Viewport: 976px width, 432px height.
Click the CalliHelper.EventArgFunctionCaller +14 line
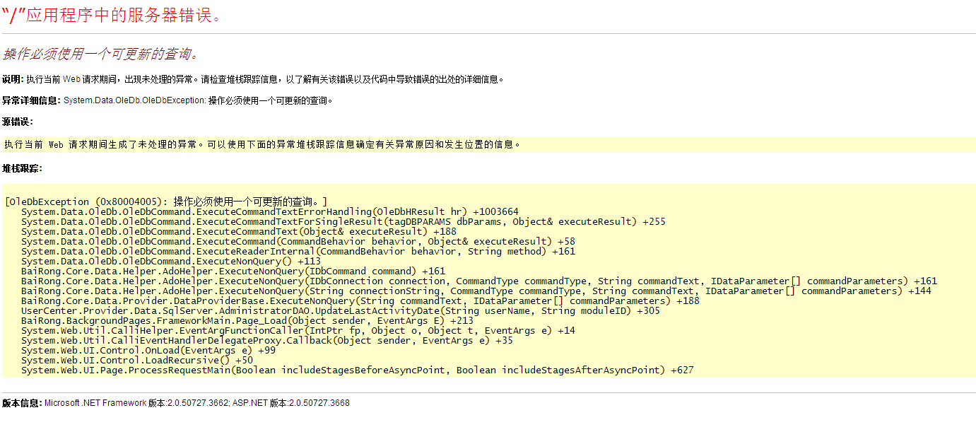(x=298, y=330)
